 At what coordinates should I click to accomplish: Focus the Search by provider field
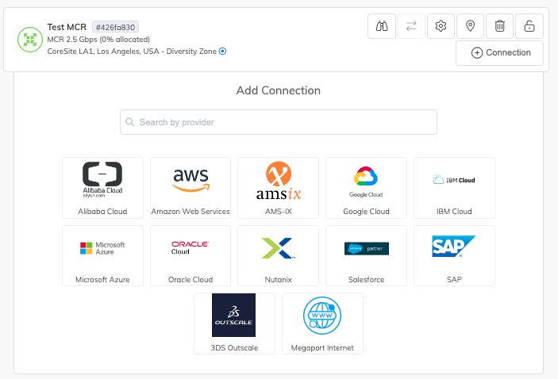click(278, 122)
